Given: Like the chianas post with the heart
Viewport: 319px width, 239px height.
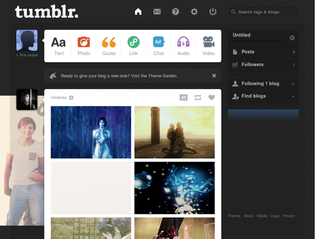Looking at the screenshot, I should [212, 98].
